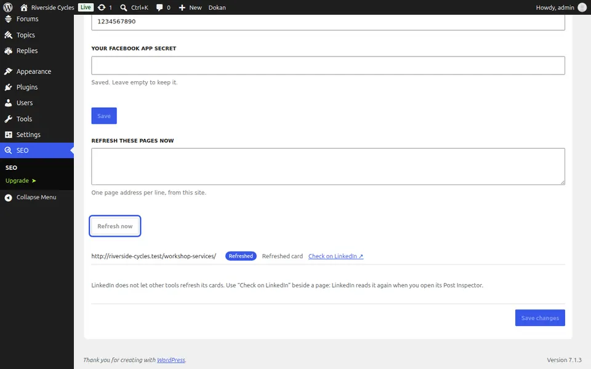Screen dimensions: 591x369
Task: Click the Topics sidebar icon
Action: pos(8,35)
